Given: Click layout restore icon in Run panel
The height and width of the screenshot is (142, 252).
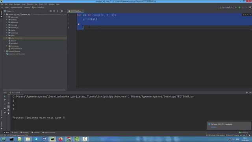Looking at the screenshot, I should pos(5,108).
